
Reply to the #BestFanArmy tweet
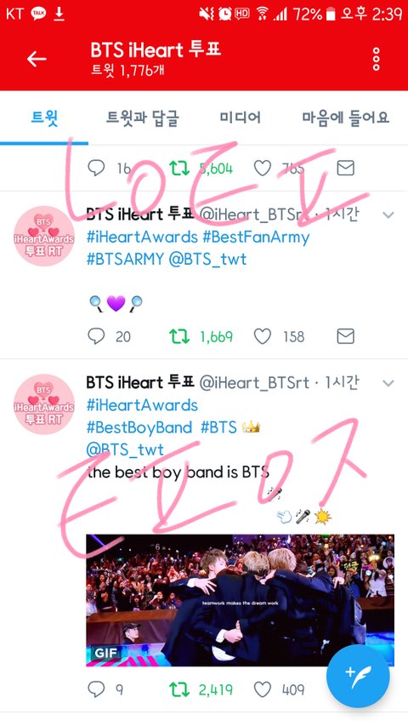pos(96,336)
